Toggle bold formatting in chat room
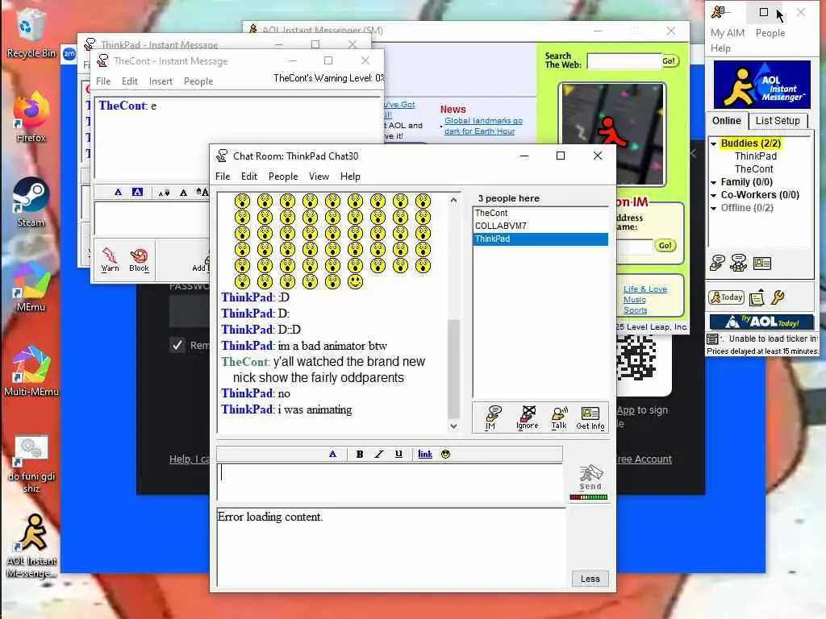This screenshot has width=826, height=619. 359,455
